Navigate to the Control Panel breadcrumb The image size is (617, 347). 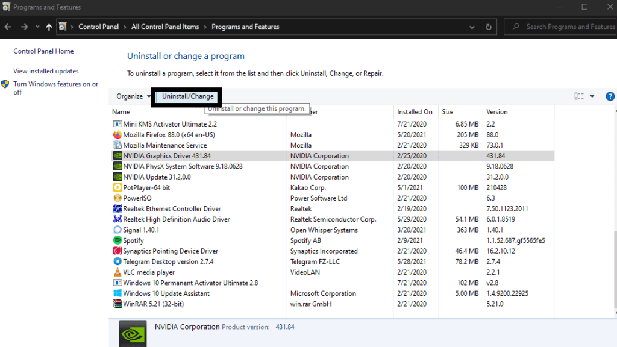pos(98,27)
